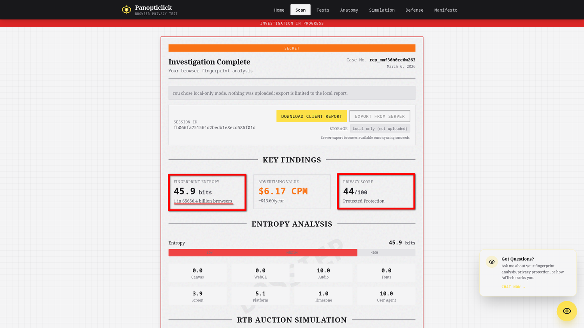Screen dimensions: 584x328
Task: Open the Anatomy nav item
Action: click(349, 10)
